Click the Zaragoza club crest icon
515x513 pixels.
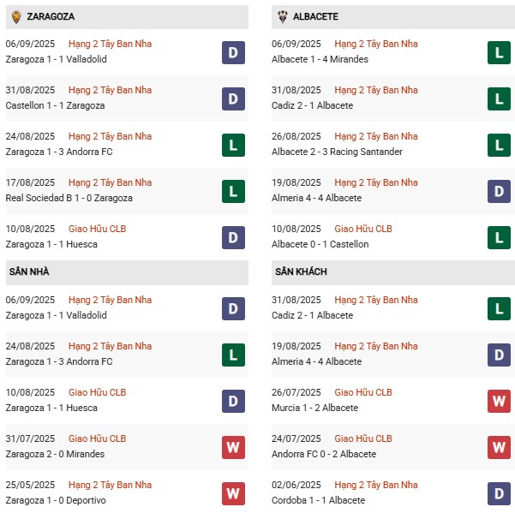click(16, 16)
